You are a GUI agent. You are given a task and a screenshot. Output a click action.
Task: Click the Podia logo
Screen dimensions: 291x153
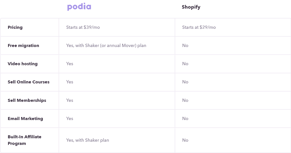click(x=79, y=7)
